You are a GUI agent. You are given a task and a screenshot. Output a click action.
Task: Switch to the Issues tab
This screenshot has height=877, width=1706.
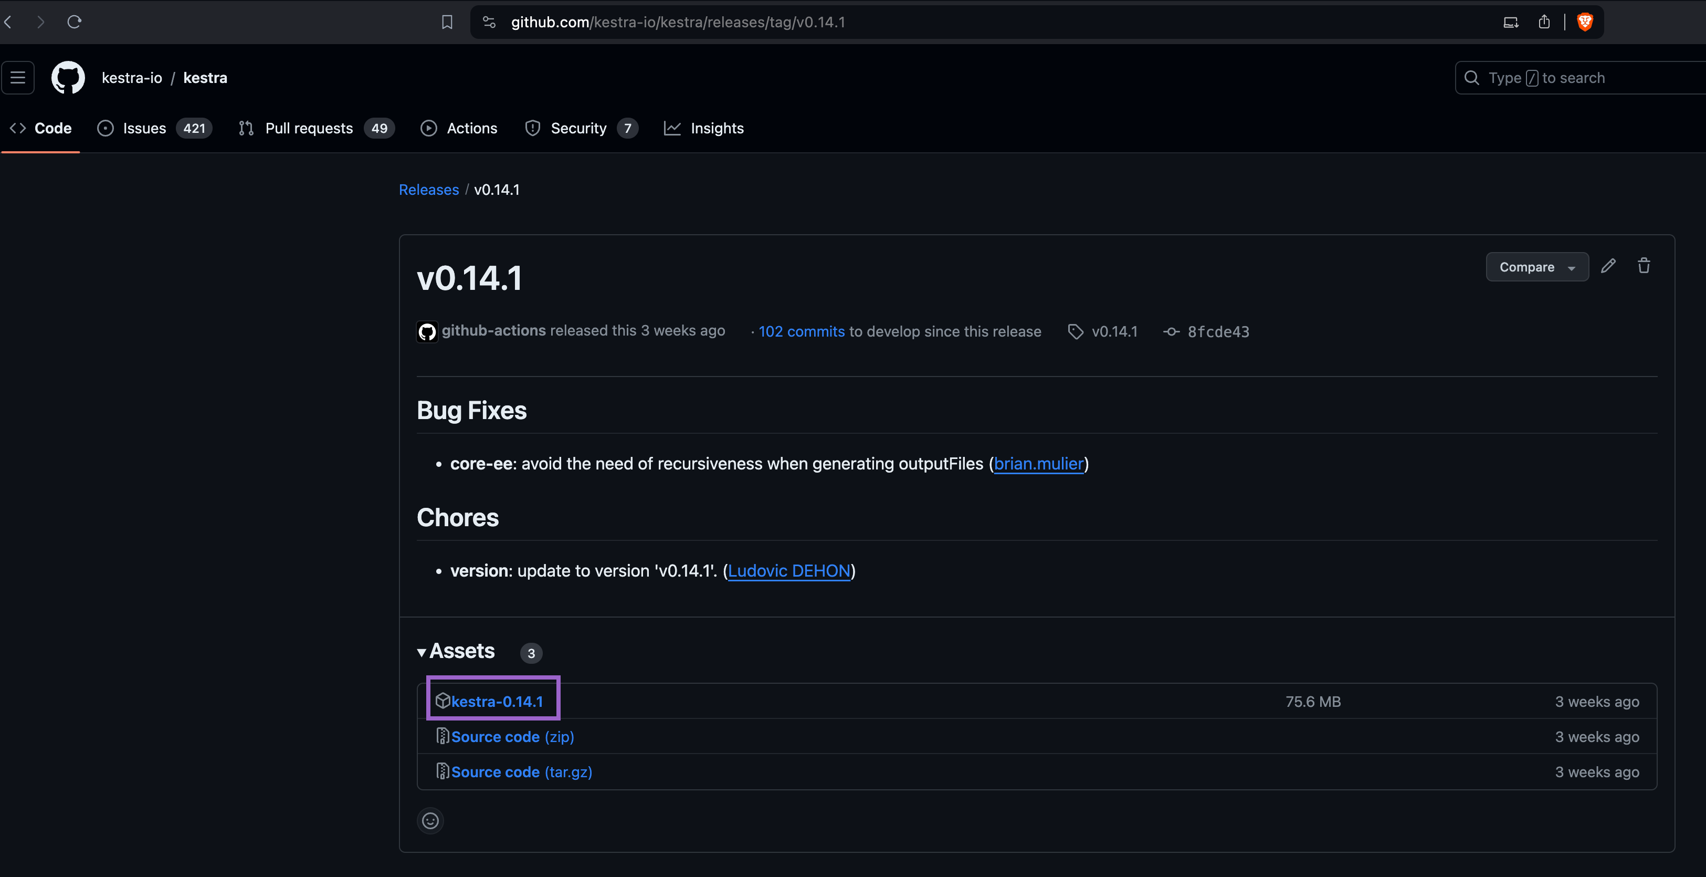(143, 128)
